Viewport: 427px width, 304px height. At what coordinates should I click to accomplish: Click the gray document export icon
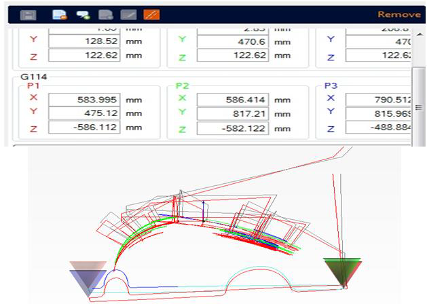105,14
